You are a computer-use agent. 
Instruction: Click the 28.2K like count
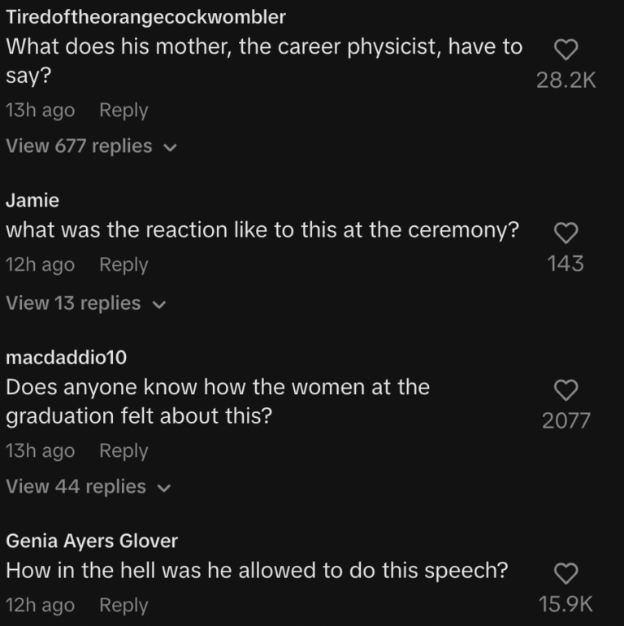566,80
